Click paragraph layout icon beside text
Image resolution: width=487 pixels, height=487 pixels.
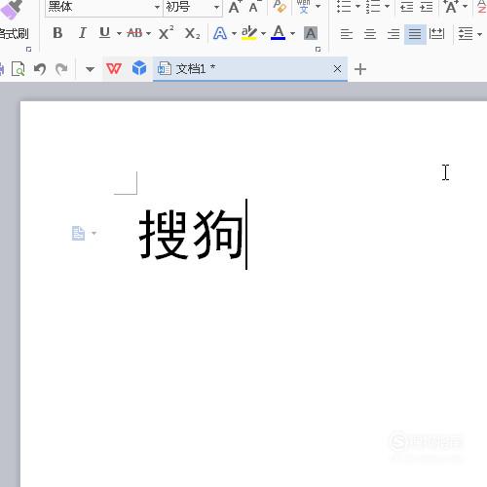(x=78, y=233)
